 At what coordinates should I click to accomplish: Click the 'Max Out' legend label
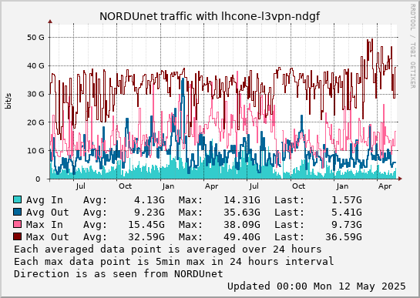pos(48,237)
